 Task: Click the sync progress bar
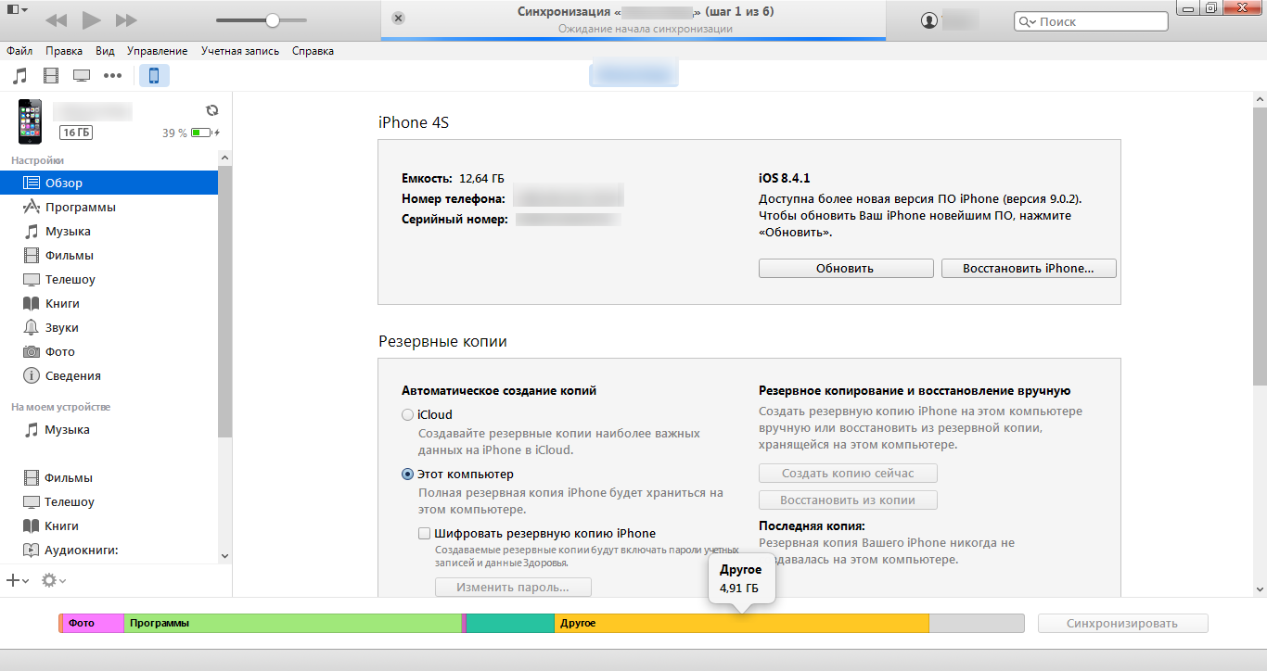click(x=633, y=39)
